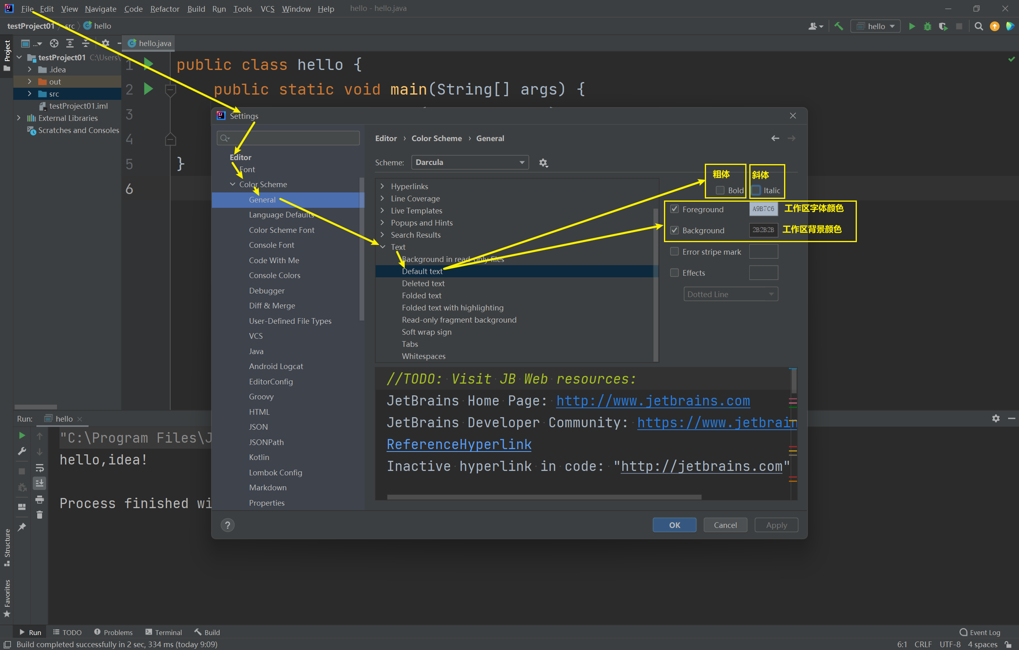Viewport: 1019px width, 650px height.
Task: Click the green Run button in toolbar
Action: coord(912,26)
